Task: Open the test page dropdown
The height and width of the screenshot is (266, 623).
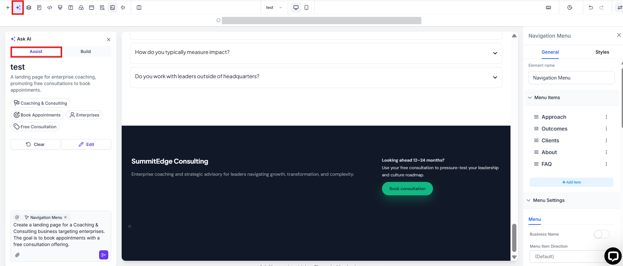Action: 274,8
